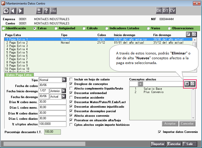The height and width of the screenshot is (148, 202).
Task: Select row 5 Paga Extra 5
Action: pos(98,52)
